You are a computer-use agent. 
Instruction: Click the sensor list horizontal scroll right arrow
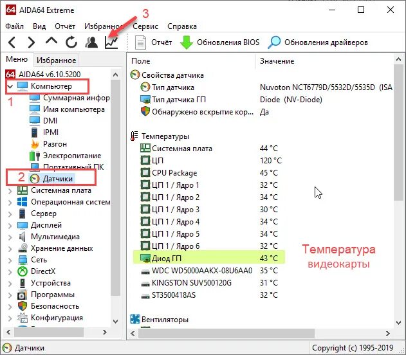[387, 333]
